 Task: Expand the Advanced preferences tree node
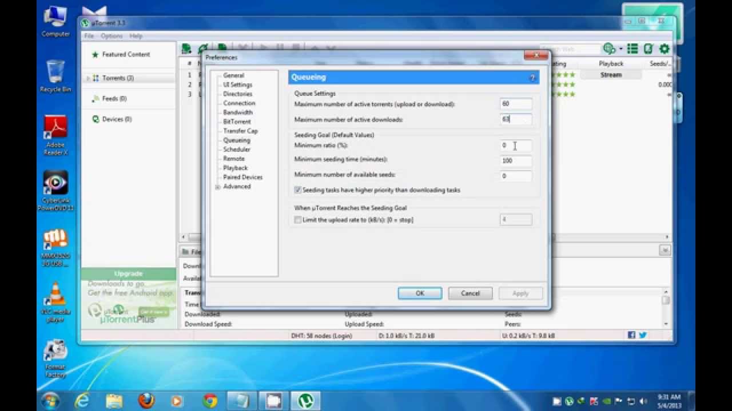217,187
